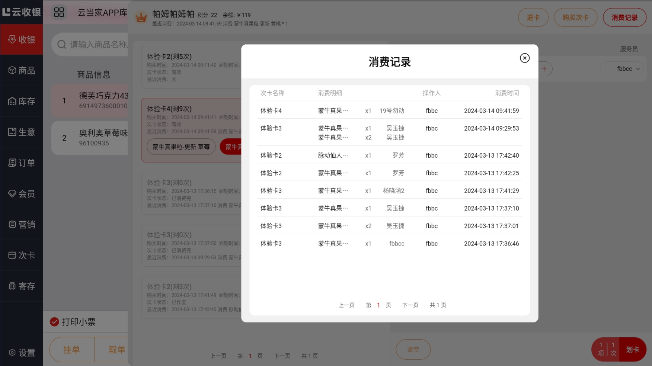The image size is (652, 366).
Task: Click the 退卡 button
Action: 533,17
